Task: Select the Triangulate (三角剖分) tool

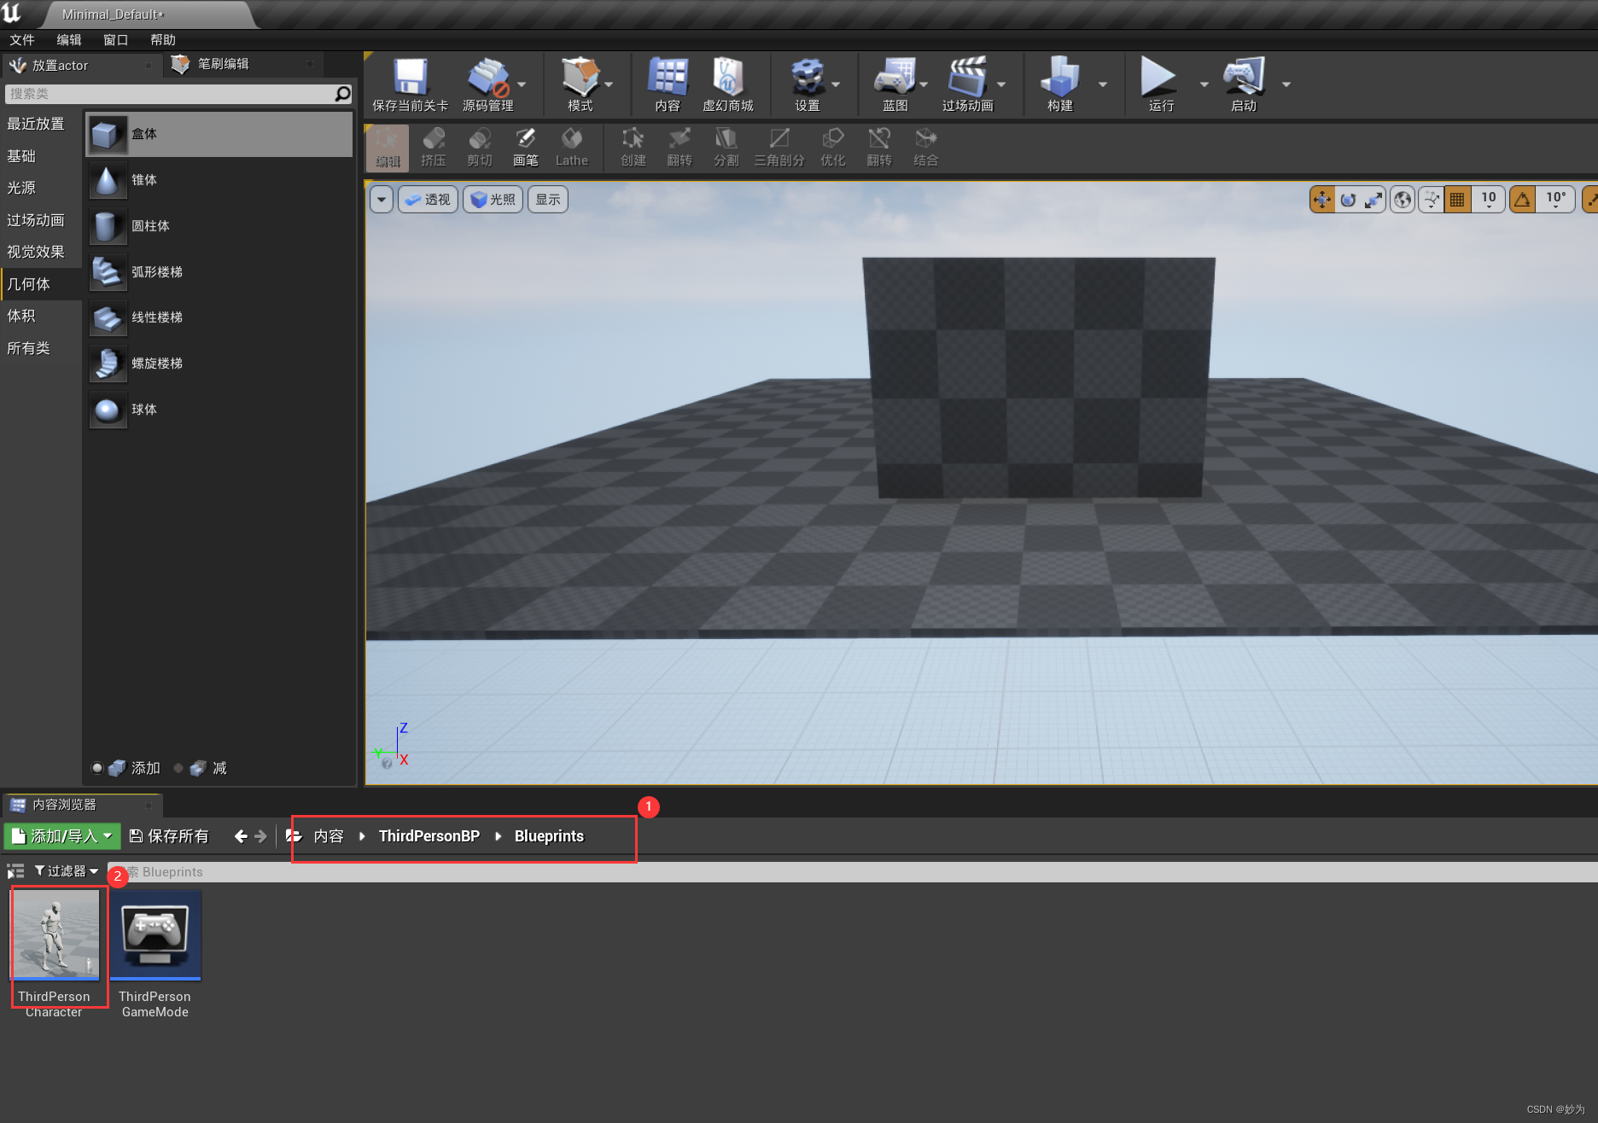Action: tap(779, 147)
